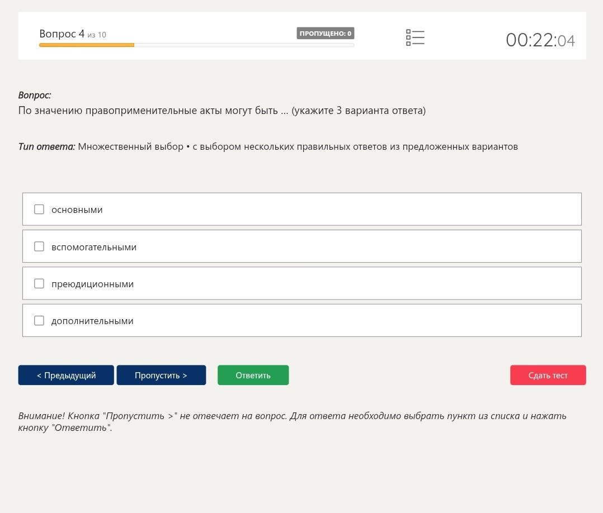Click the 'Пропустить >' button
This screenshot has height=513, width=603.
coord(161,375)
